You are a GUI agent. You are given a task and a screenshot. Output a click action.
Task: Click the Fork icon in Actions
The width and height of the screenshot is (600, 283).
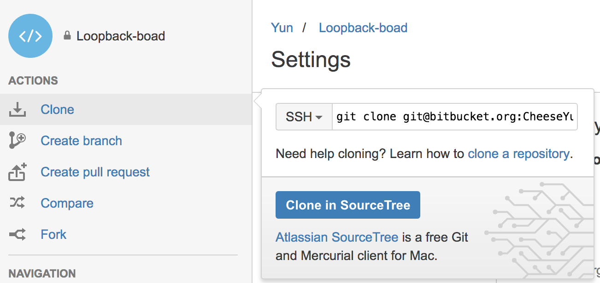[17, 234]
